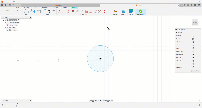Expand the Document Settings tree node
The width and height of the screenshot is (202, 108).
click(x=5, y=23)
